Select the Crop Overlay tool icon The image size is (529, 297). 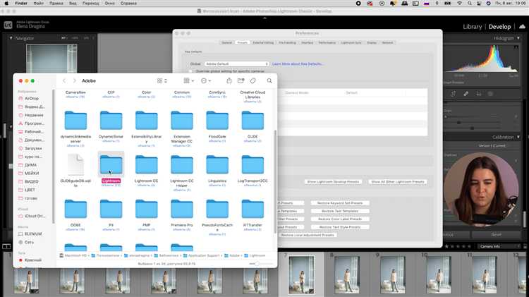pyautogui.click(x=453, y=94)
